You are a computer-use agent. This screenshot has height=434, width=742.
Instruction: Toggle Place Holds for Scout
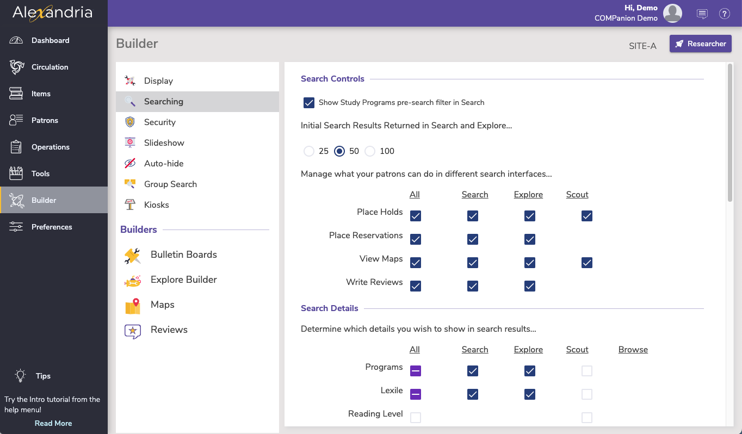point(586,216)
